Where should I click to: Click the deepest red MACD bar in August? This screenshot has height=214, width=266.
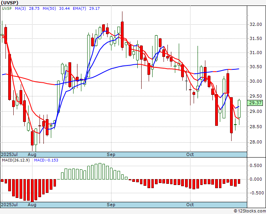pos(32,190)
